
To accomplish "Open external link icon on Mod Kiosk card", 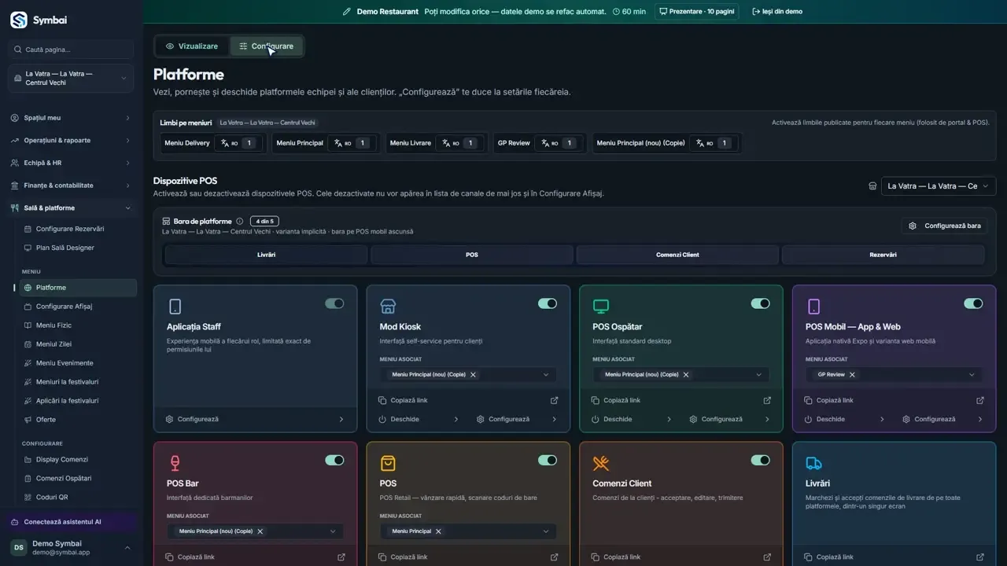I will pyautogui.click(x=554, y=400).
